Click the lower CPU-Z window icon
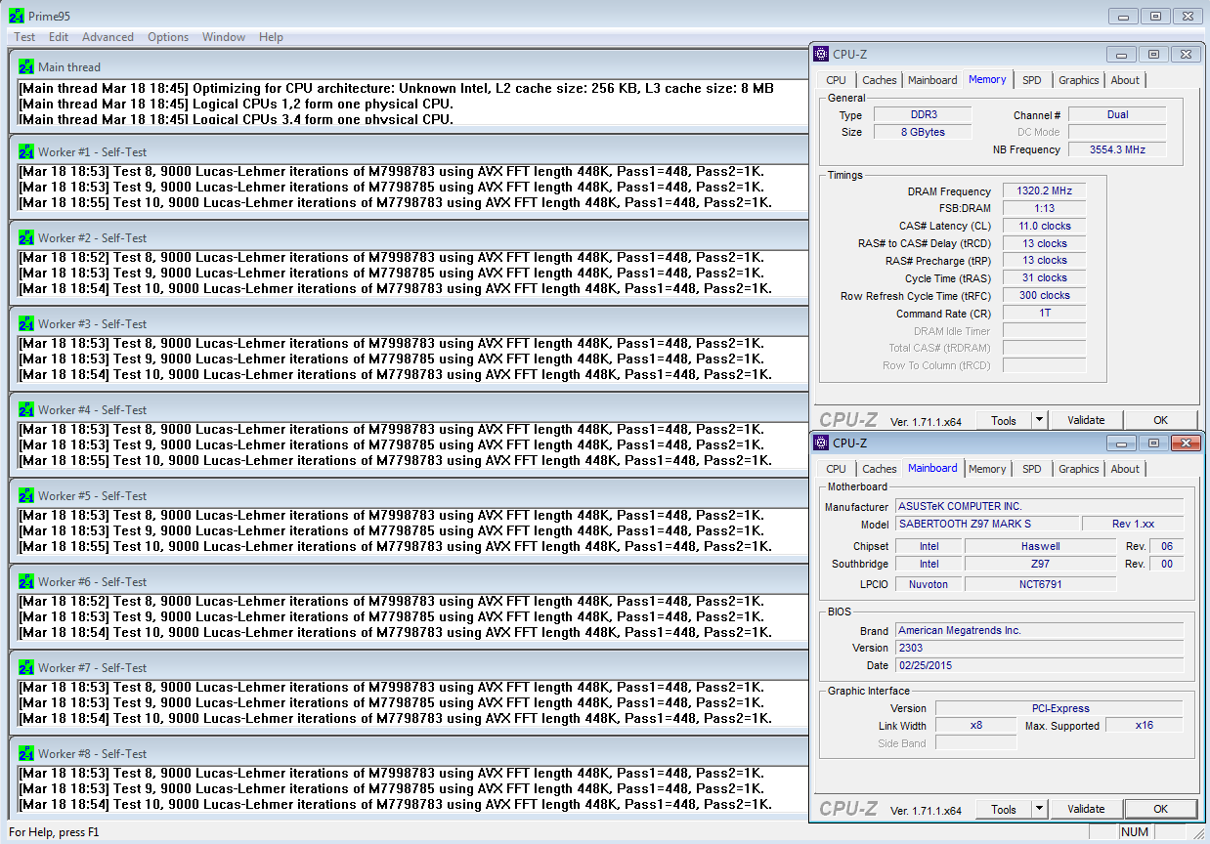Viewport: 1210px width, 844px height. click(821, 443)
